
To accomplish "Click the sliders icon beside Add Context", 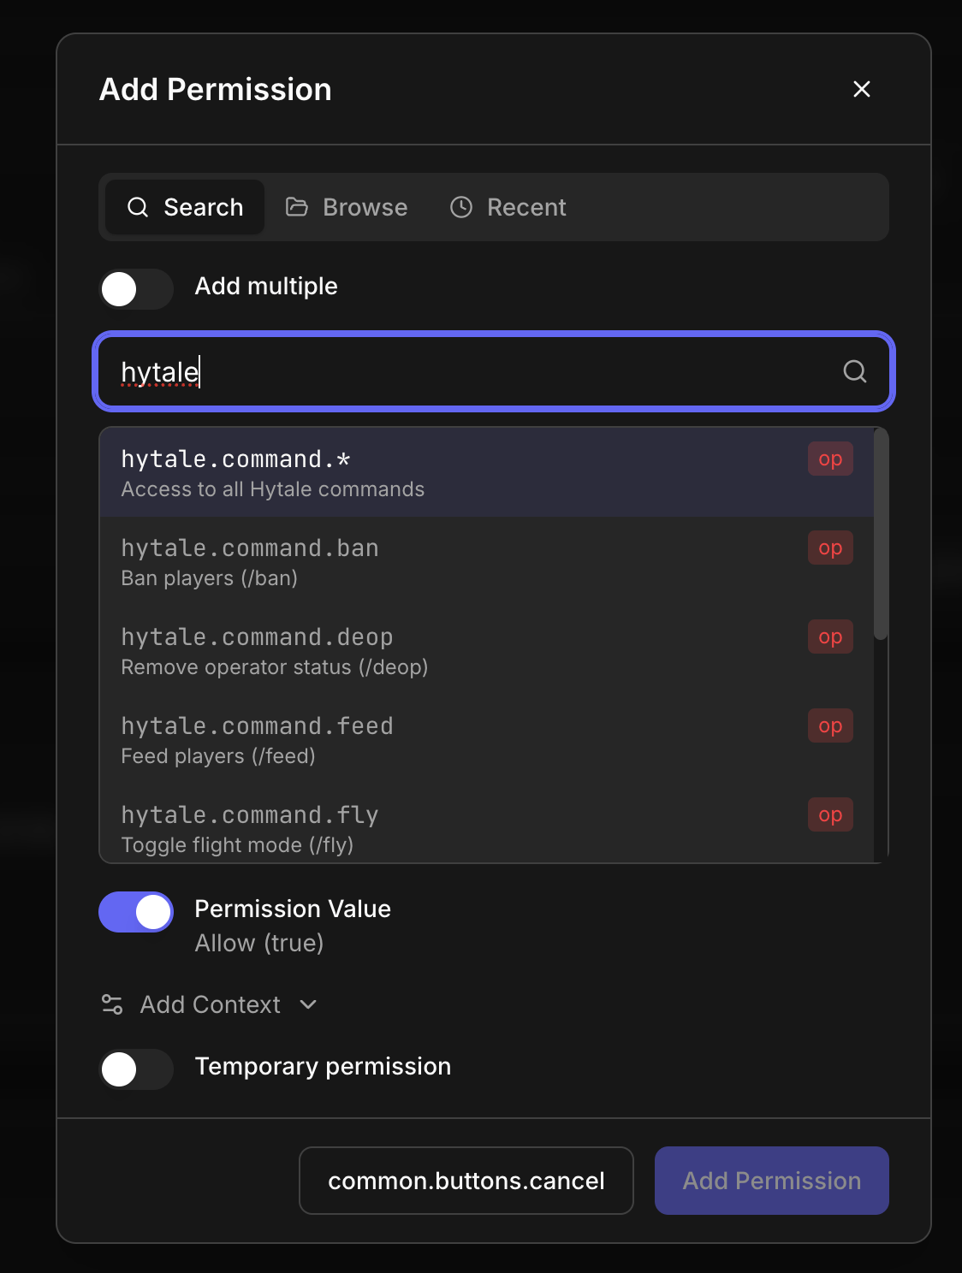I will coord(112,1004).
